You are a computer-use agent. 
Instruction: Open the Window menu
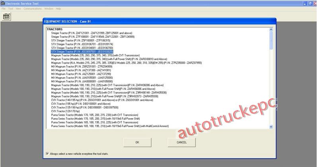pos(49,9)
